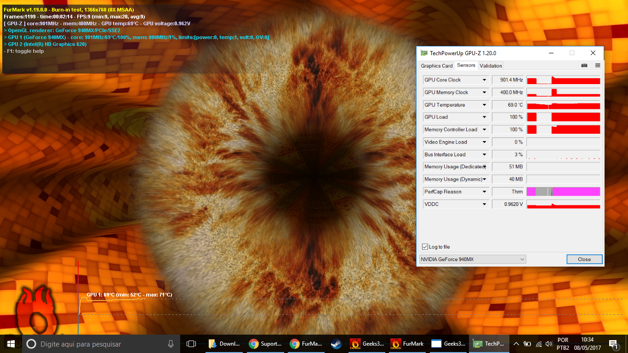The height and width of the screenshot is (353, 628).
Task: Open the Action Center notifications icon
Action: [613, 344]
